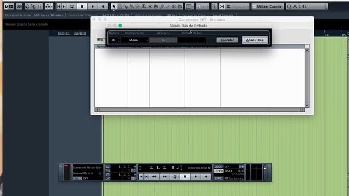Open automation mode dropdown in toolbar
The image size is (349, 196).
point(203,7)
